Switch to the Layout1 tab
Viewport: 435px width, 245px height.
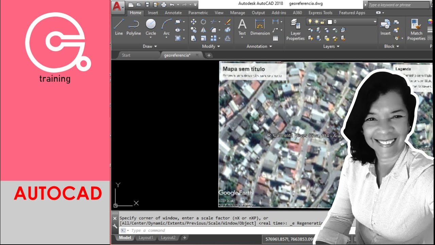point(146,238)
